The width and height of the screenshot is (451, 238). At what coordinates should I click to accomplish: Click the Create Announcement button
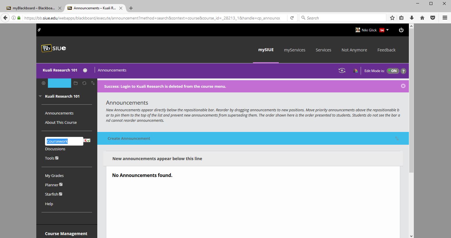click(x=129, y=139)
